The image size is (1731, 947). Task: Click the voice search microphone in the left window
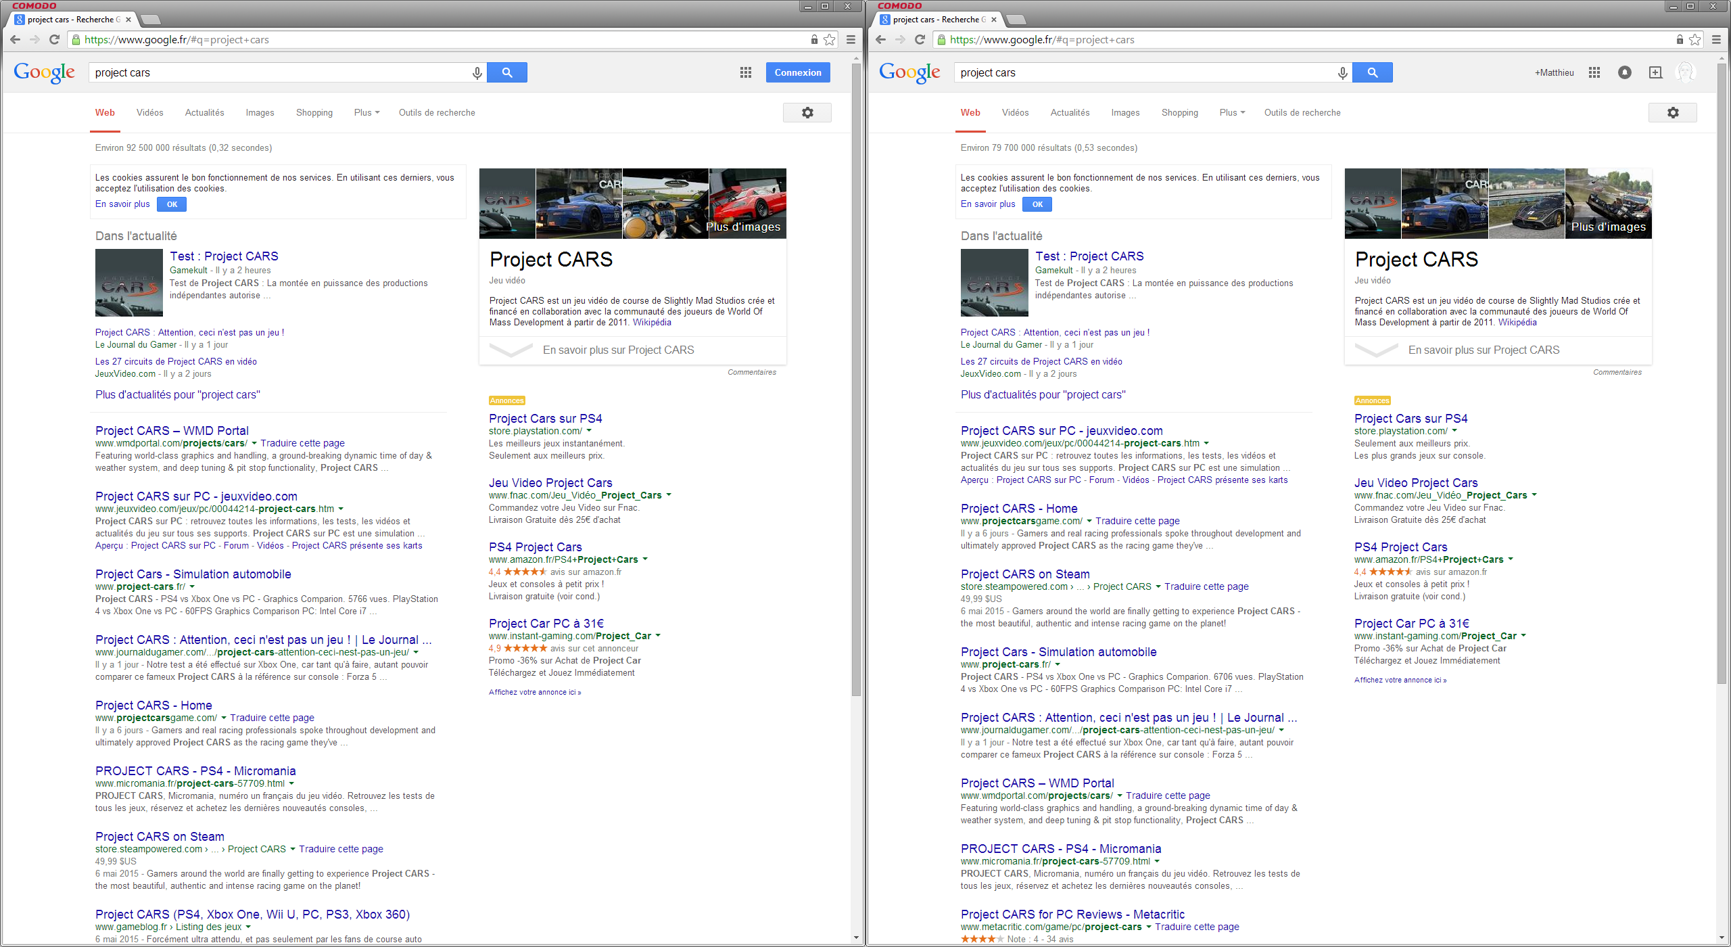(x=477, y=72)
